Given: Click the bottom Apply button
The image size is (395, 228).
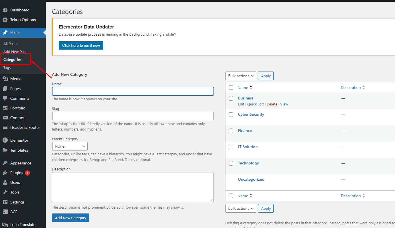Looking at the screenshot, I should point(266,208).
